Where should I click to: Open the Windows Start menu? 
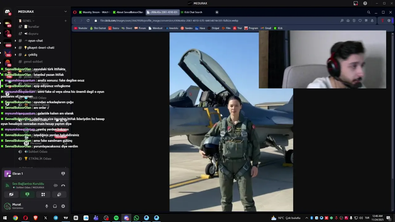click(5, 218)
